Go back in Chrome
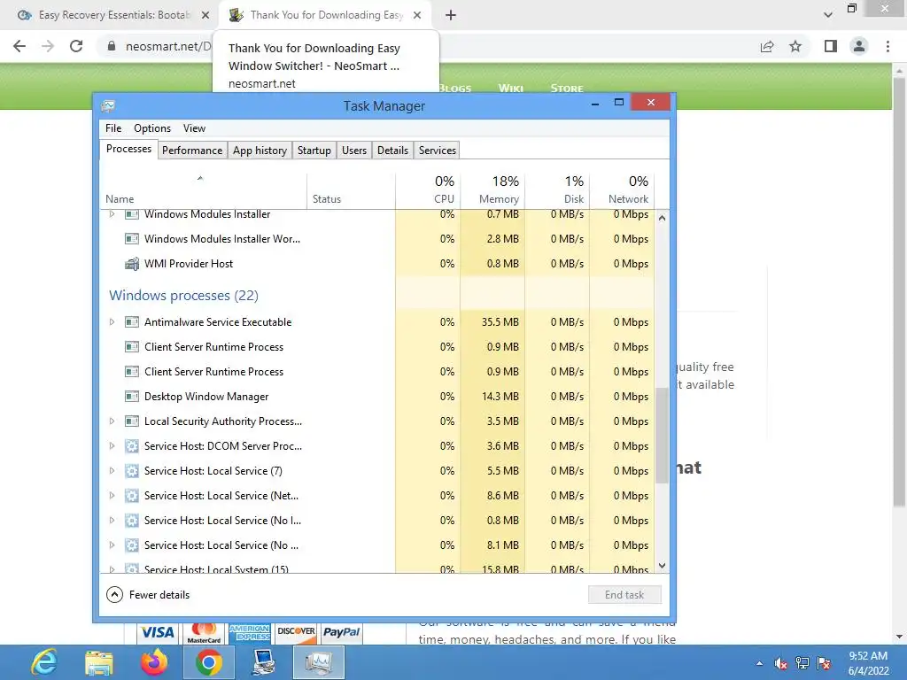Screen dimensions: 907x680 point(19,46)
